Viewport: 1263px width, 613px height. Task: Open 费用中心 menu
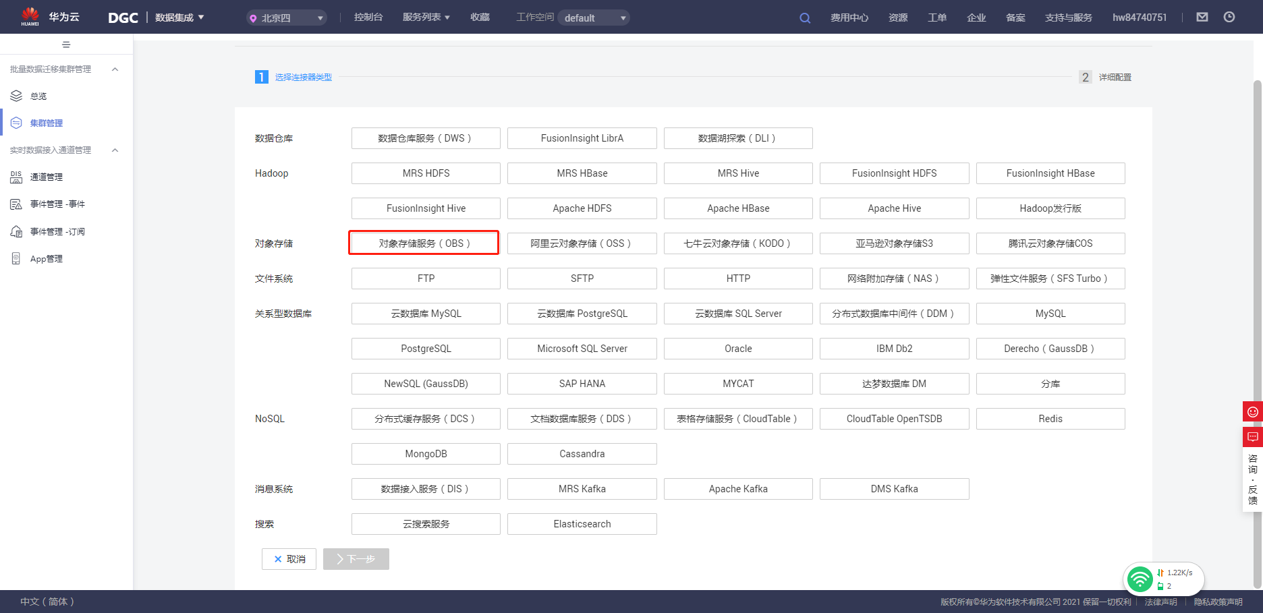point(849,18)
